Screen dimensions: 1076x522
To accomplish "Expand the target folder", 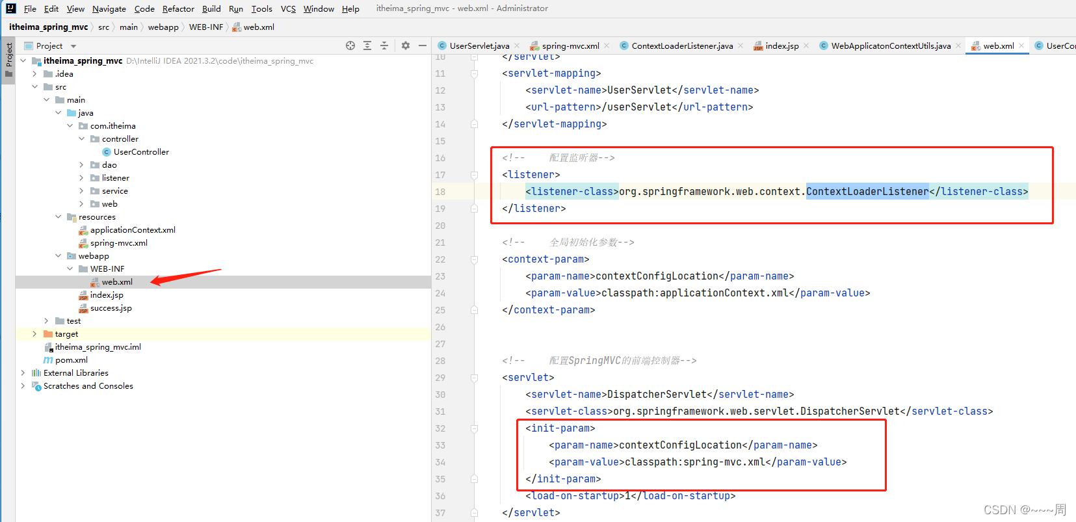I will 34,333.
